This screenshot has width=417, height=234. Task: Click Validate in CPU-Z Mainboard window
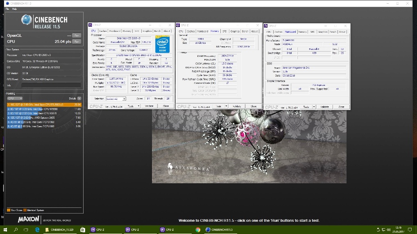pyautogui.click(x=324, y=107)
